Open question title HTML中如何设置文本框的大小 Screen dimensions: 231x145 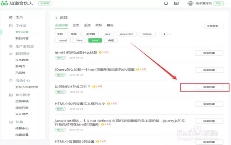click(x=80, y=104)
